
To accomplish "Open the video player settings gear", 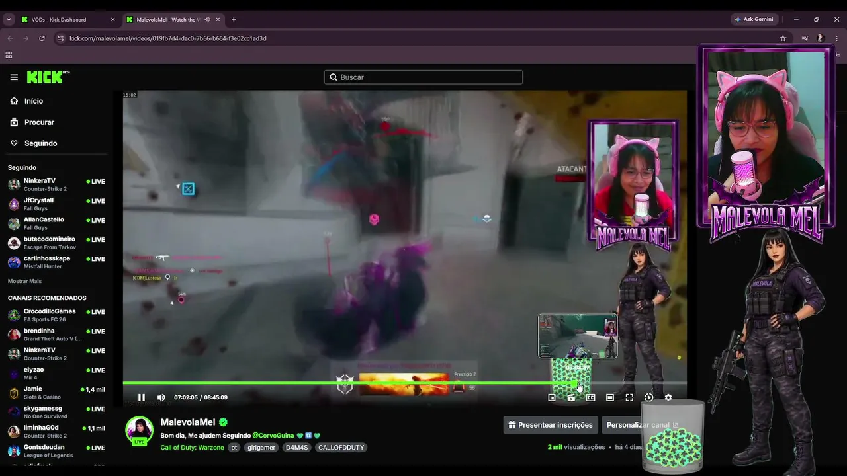I will (668, 397).
